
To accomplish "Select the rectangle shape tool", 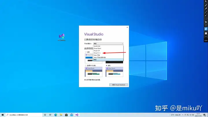I will tap(206, 19).
